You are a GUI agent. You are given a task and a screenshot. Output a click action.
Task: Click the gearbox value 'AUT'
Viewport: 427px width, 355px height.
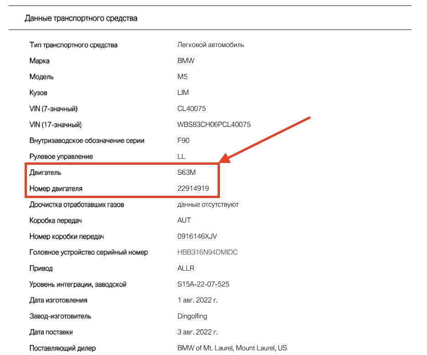pyautogui.click(x=184, y=220)
